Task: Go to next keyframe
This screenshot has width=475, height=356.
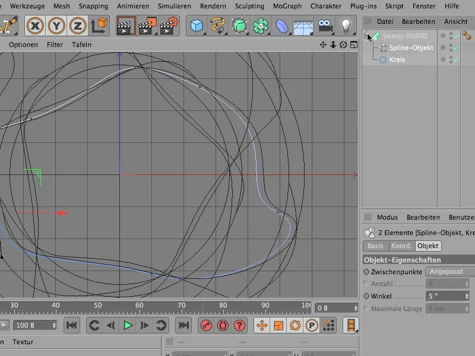Action: (x=161, y=325)
